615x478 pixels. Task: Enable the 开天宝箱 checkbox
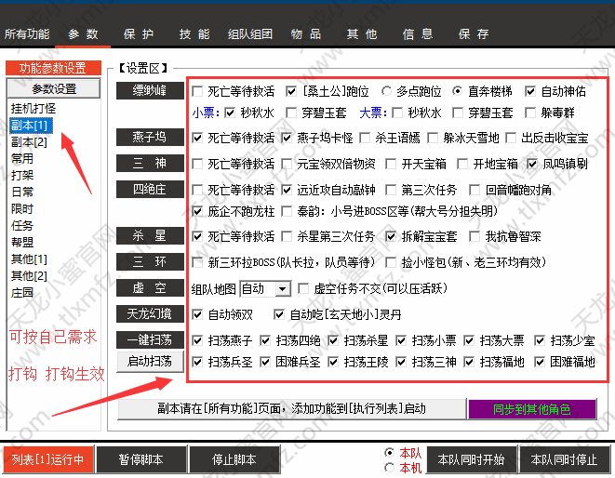[391, 164]
